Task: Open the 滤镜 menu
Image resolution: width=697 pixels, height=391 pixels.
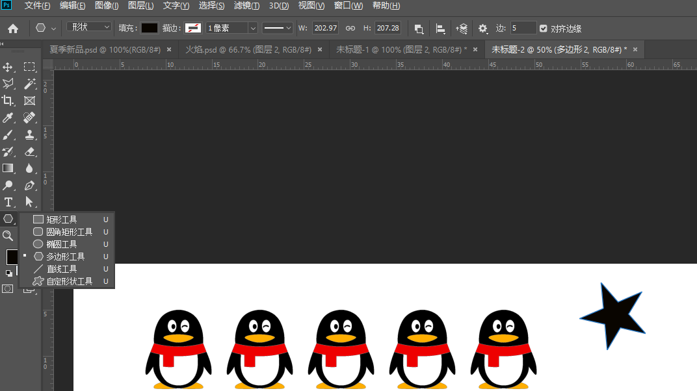Action: [x=246, y=6]
